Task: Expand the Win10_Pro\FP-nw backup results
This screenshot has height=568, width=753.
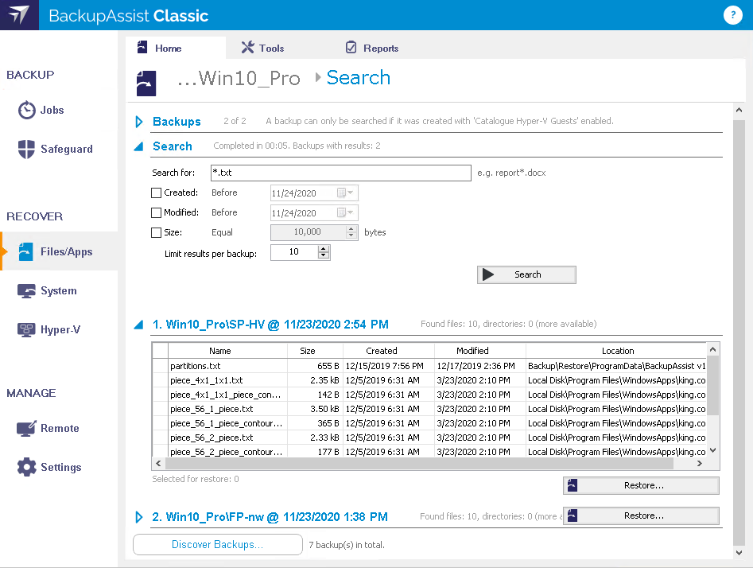Action: coord(139,517)
